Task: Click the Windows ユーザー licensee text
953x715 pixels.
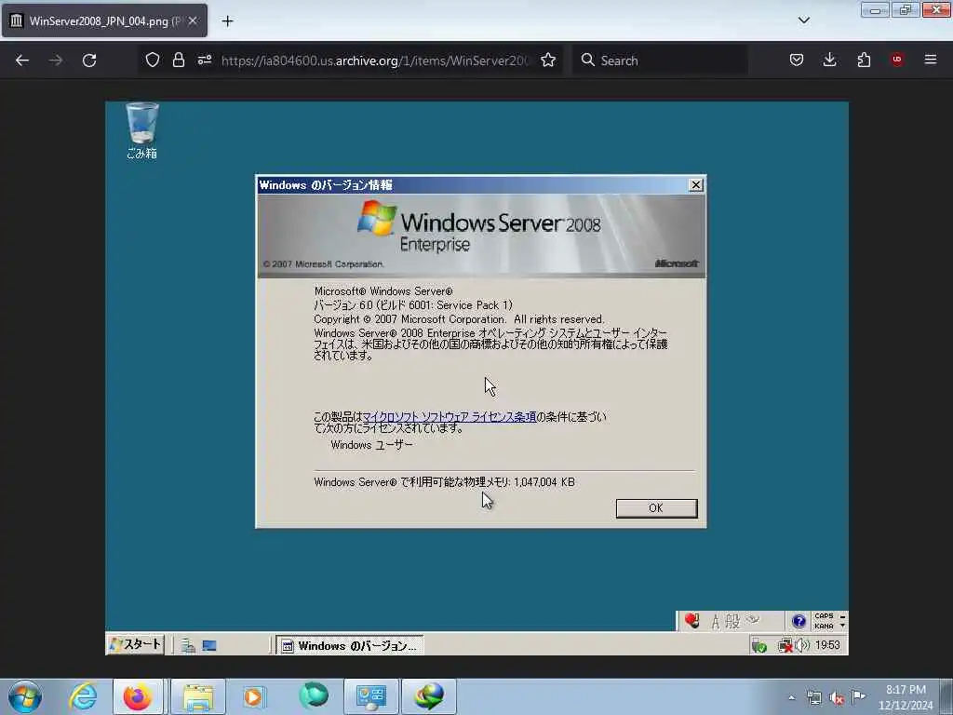Action: pyautogui.click(x=371, y=445)
